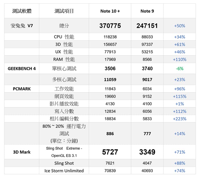Screen dimensions: 202x179
Task: Click the +223% photo editing difference
Action: click(179, 119)
